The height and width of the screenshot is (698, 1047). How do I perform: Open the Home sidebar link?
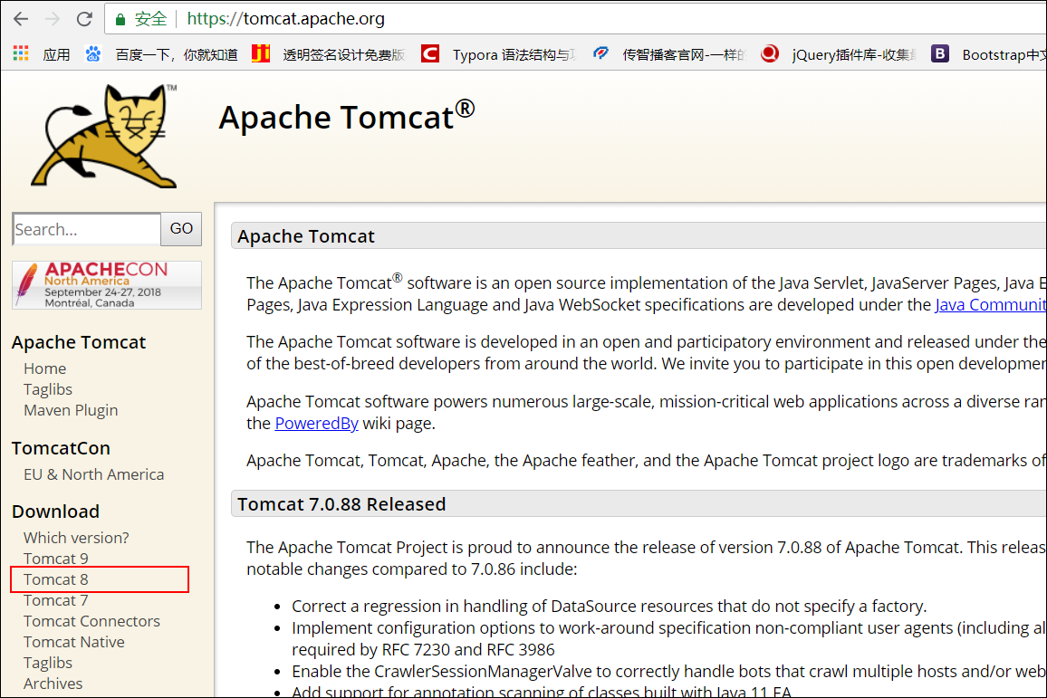coord(44,368)
